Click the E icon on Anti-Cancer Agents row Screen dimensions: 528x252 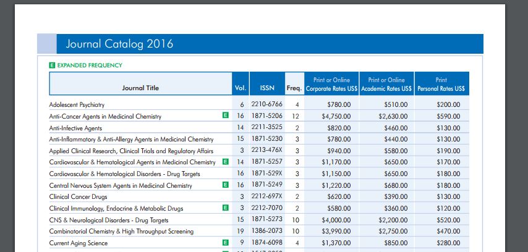coord(226,115)
